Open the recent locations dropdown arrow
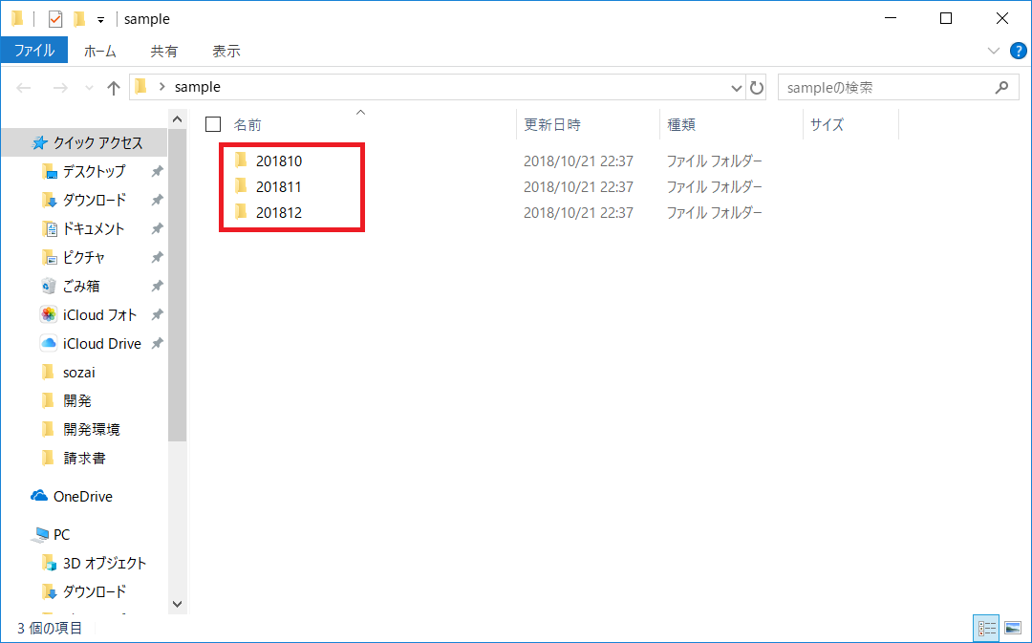 (90, 88)
